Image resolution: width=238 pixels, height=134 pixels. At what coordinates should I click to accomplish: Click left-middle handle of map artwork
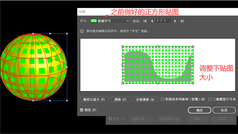pos(122,65)
